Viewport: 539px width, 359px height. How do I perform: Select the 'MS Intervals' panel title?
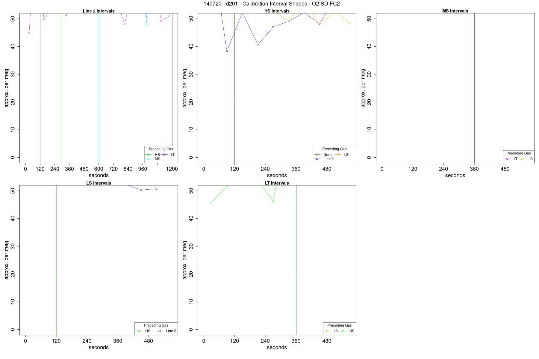455,11
